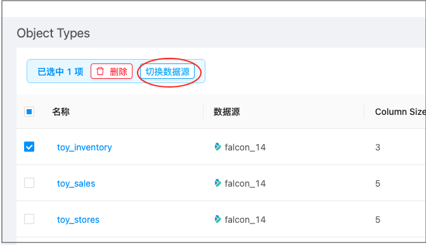Click column size value 5 for toy_sales

pos(378,183)
